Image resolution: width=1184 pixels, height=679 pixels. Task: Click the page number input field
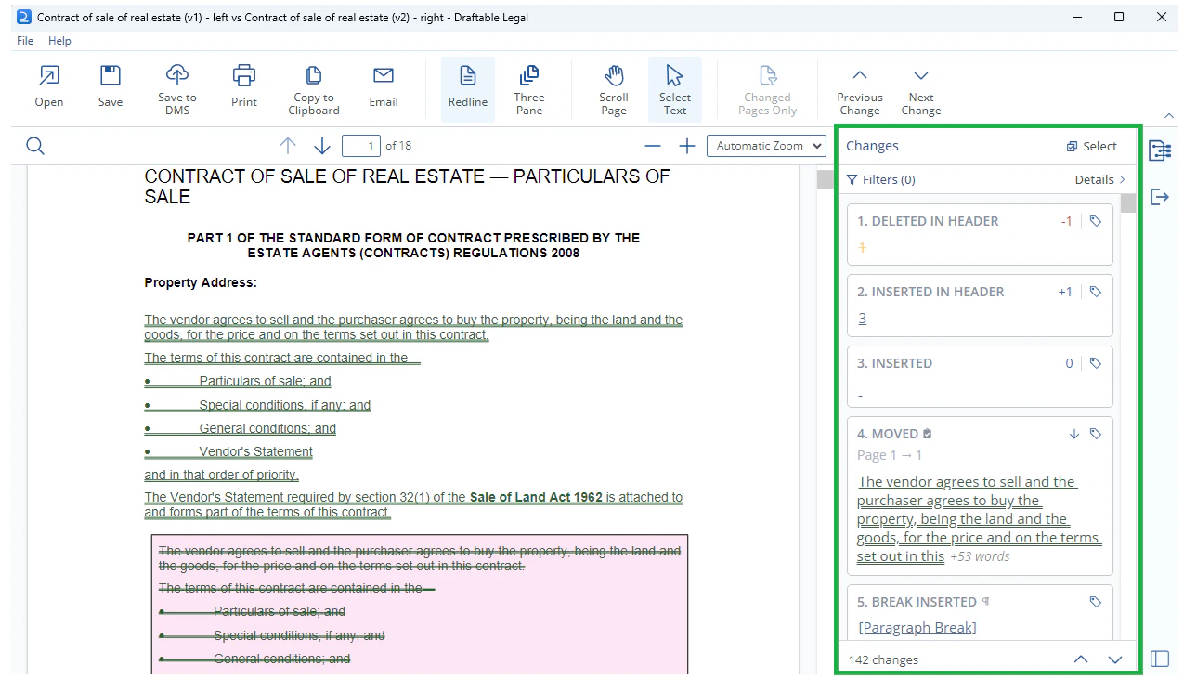coord(361,146)
